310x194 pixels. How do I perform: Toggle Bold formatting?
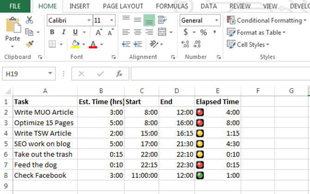point(52,32)
